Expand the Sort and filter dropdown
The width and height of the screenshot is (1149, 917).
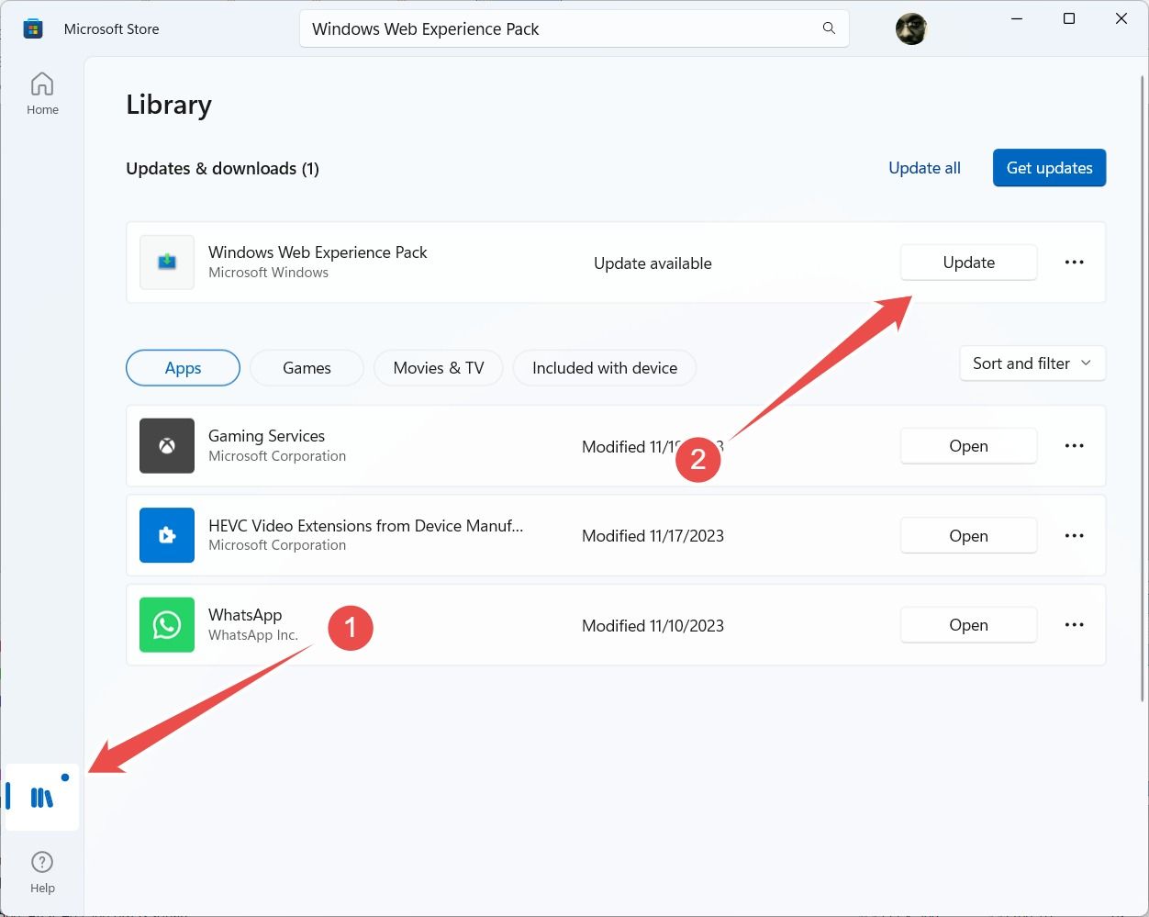[x=1032, y=363]
